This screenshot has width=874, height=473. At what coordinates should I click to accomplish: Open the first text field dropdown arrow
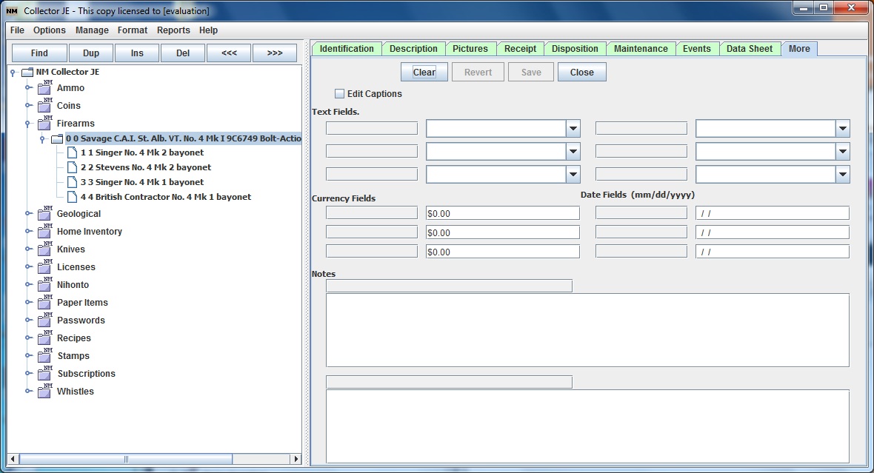point(573,129)
